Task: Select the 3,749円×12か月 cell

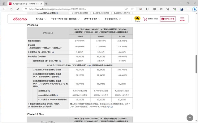Action: 101,91
